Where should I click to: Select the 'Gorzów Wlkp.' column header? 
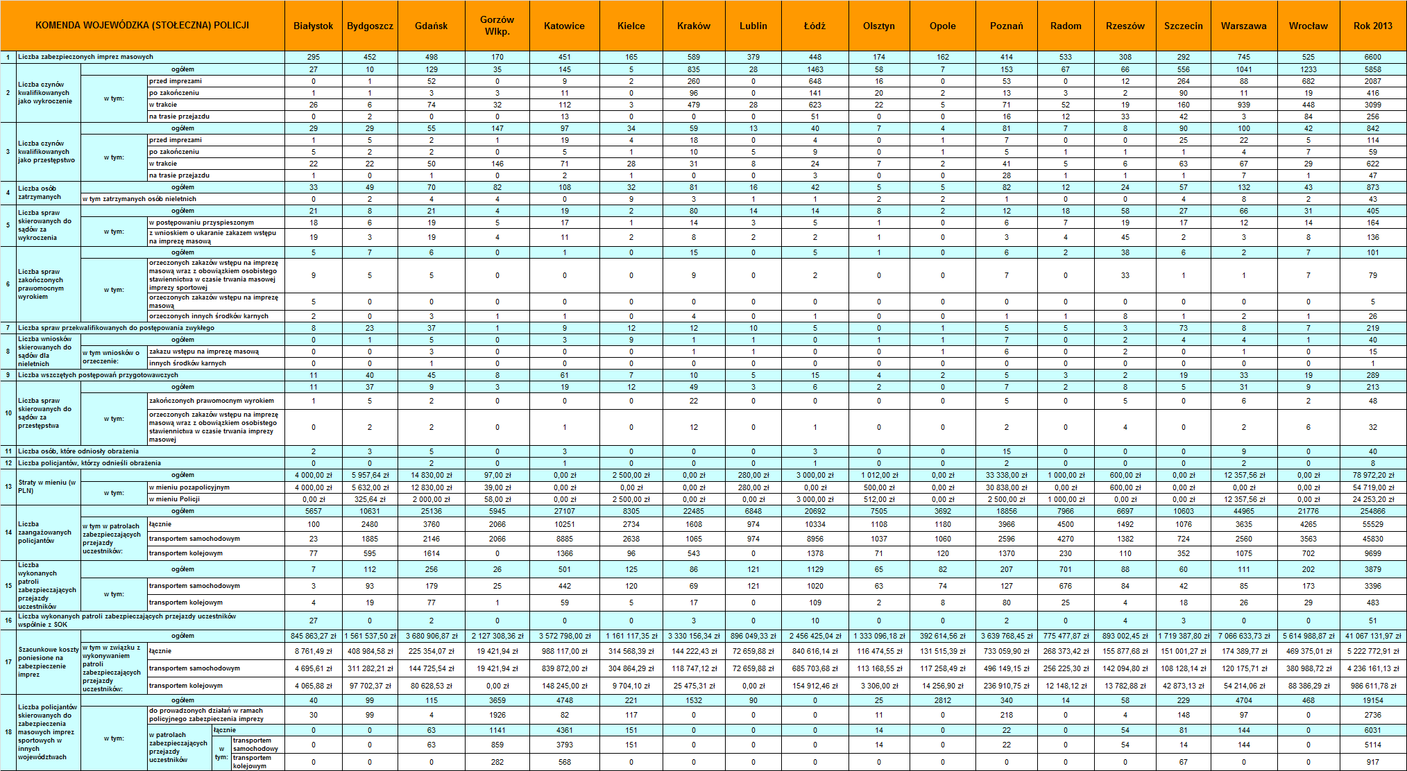pos(497,26)
